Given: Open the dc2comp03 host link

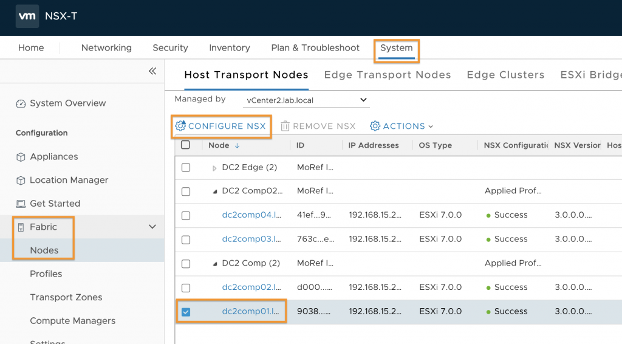Looking at the screenshot, I should [251, 239].
